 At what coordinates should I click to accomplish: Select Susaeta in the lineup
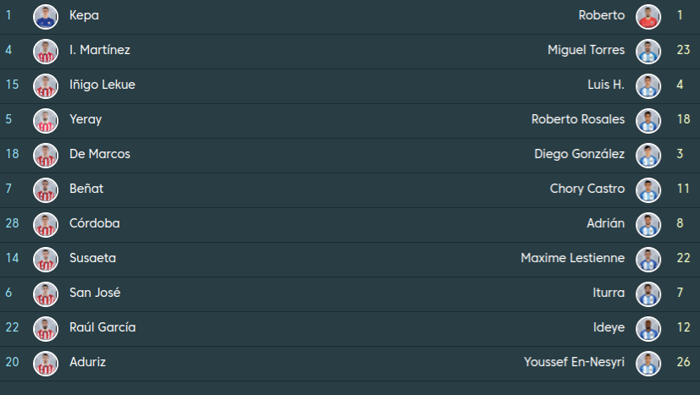click(x=92, y=259)
